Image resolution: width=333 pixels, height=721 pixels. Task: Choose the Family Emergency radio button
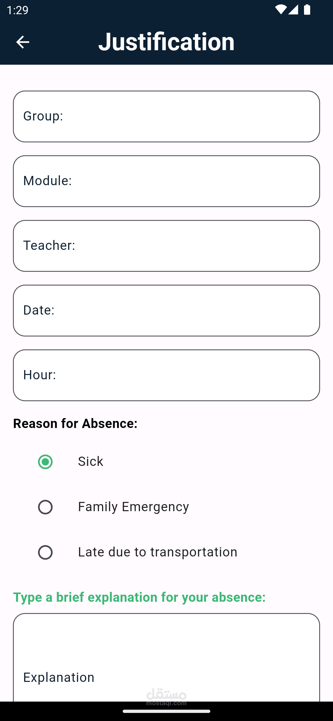coord(45,507)
